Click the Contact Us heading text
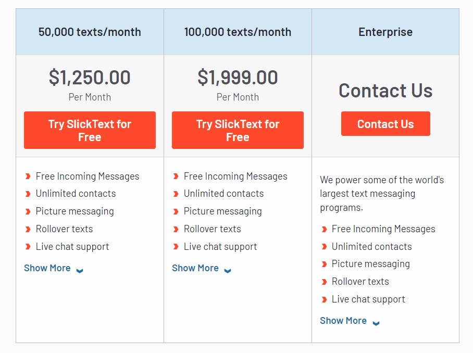This screenshot has height=353, width=473. pos(385,90)
